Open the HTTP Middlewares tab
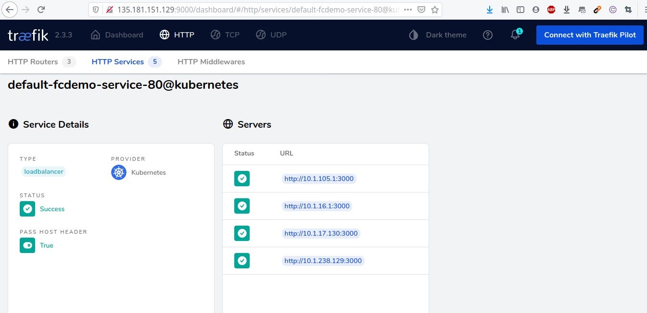Screen dimensions: 647x313 (211, 61)
